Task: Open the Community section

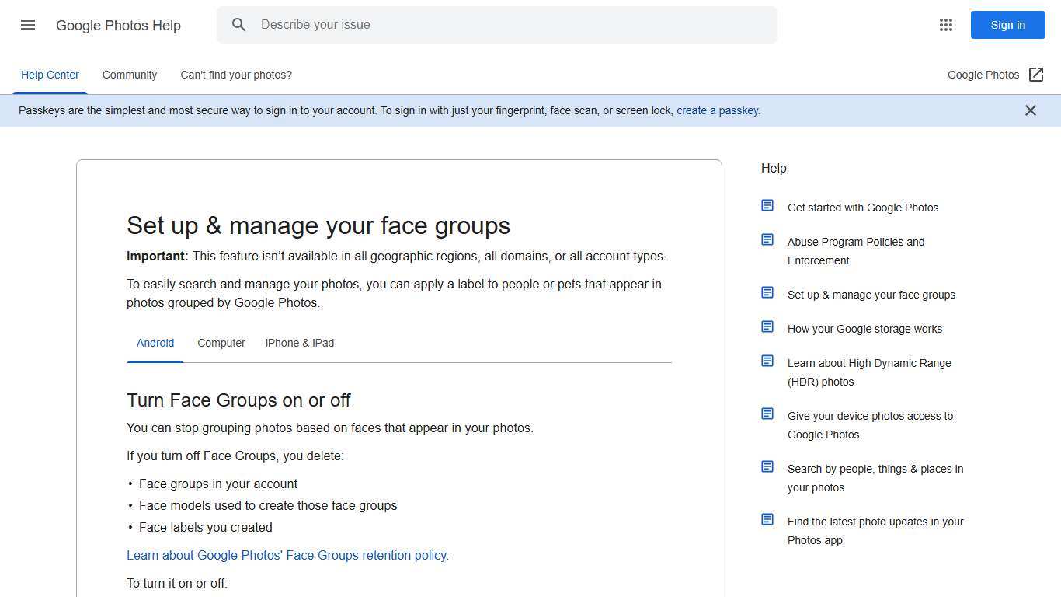Action: pyautogui.click(x=130, y=75)
